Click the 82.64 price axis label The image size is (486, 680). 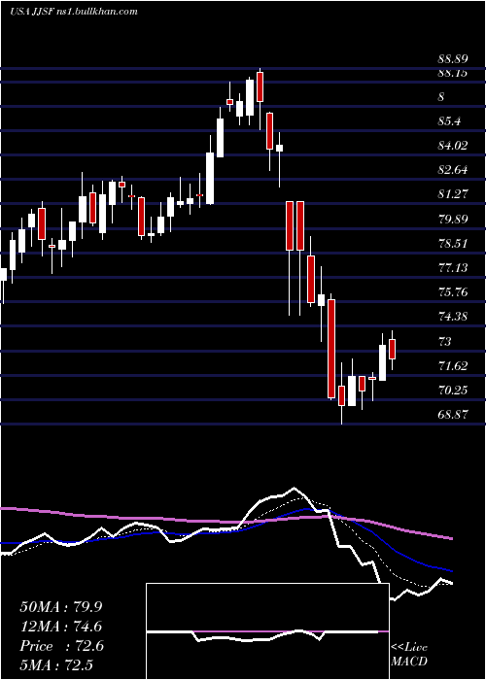tap(452, 170)
